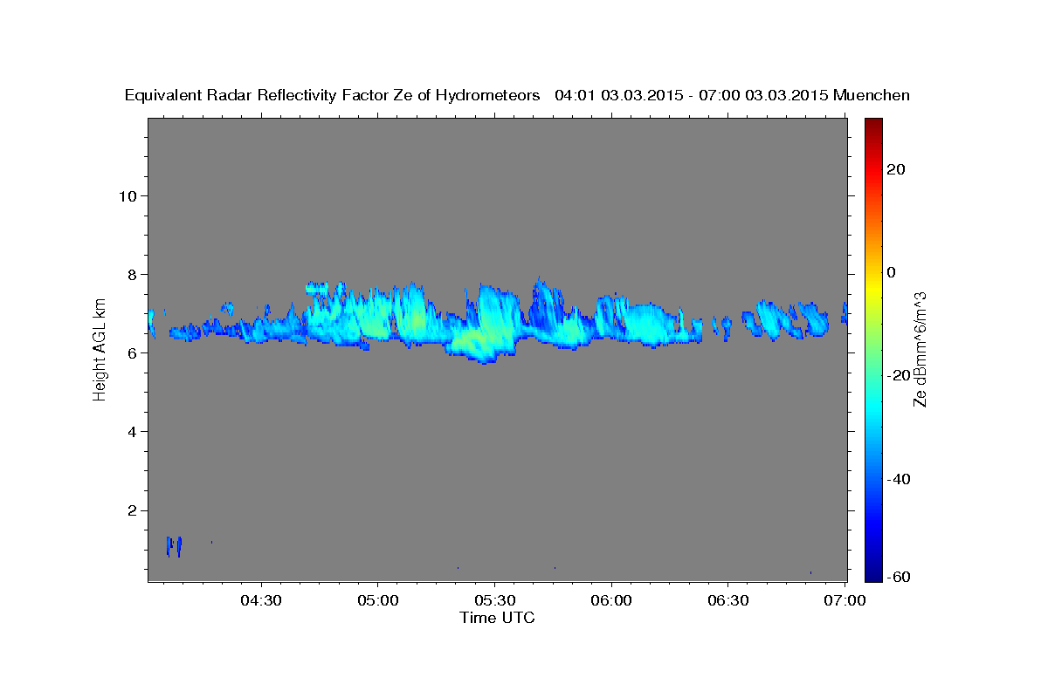
Task: Click the height axis tick label '4'
Action: point(131,431)
